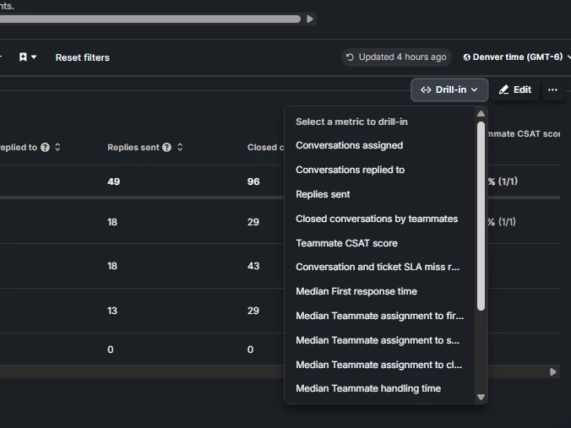571x428 pixels.
Task: Click the Replies sent value 49
Action: tap(114, 181)
